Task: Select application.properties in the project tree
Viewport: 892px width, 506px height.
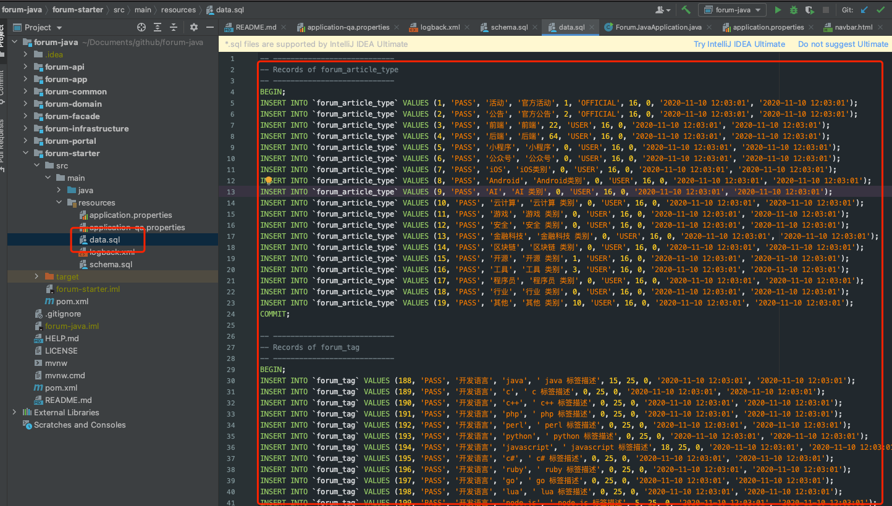Action: 130,215
